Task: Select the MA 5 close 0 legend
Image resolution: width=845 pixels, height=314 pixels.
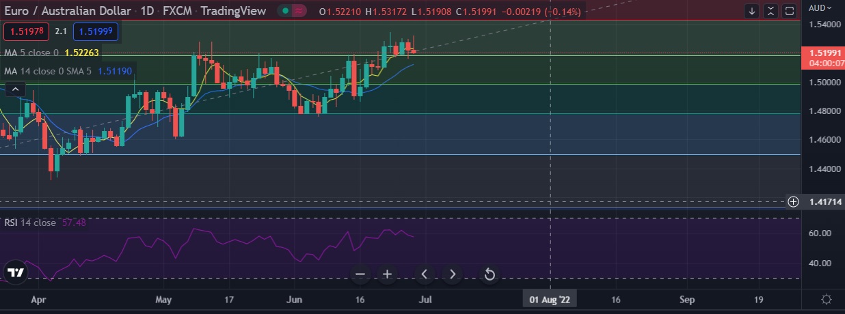Action: 31,52
